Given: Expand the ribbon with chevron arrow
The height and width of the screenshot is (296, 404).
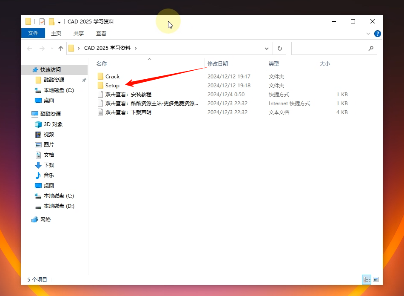Looking at the screenshot, I should pos(368,34).
